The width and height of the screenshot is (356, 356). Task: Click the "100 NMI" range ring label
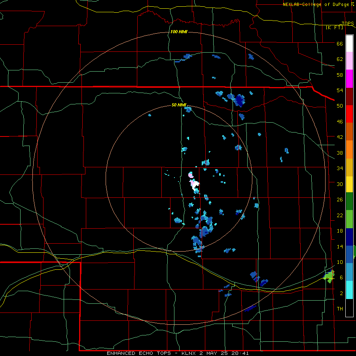[x=179, y=32]
